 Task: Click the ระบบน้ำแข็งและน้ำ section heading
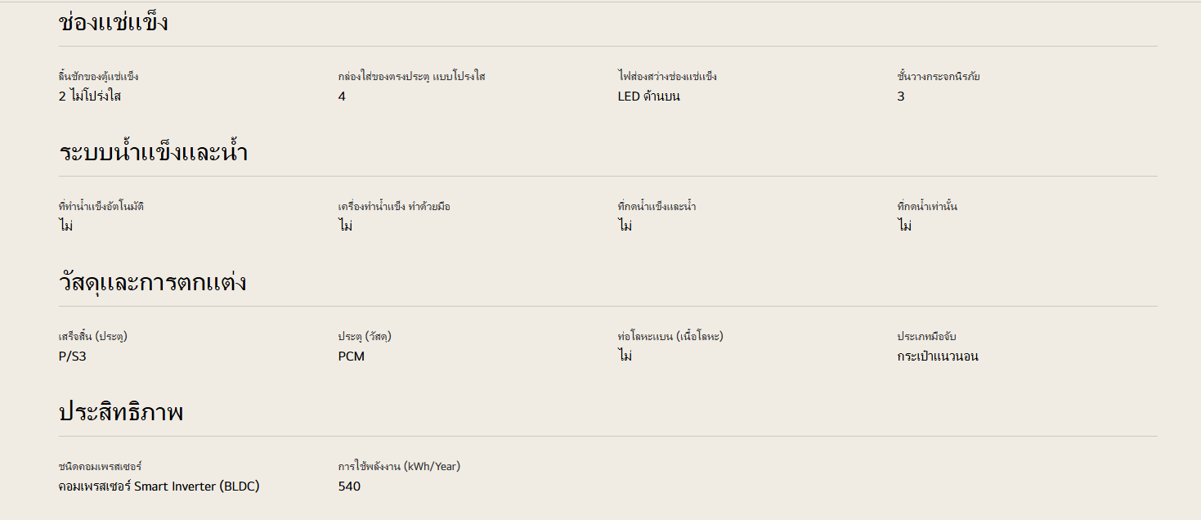154,152
